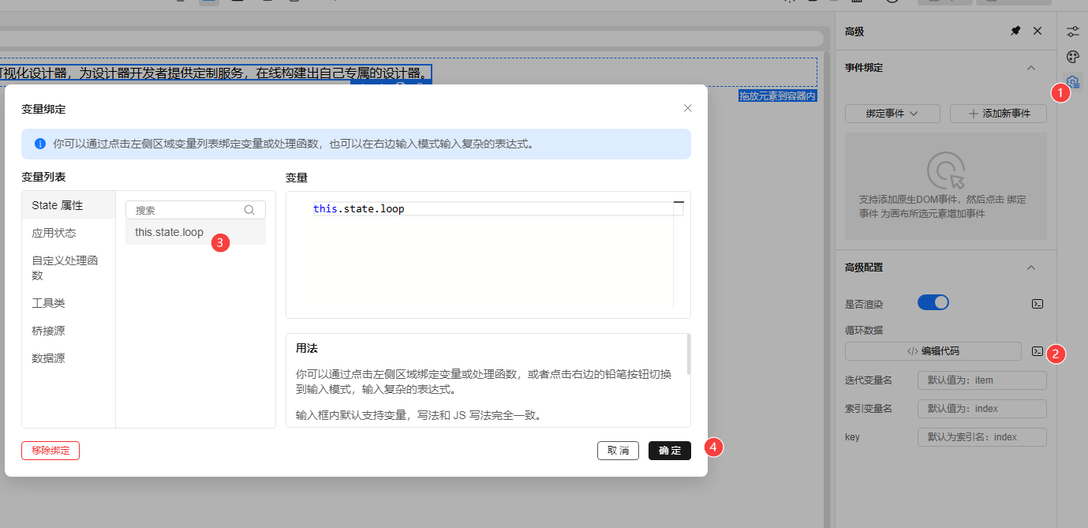Click the magnifier icon in the 搜索 box
This screenshot has height=528, width=1088.
[x=249, y=209]
